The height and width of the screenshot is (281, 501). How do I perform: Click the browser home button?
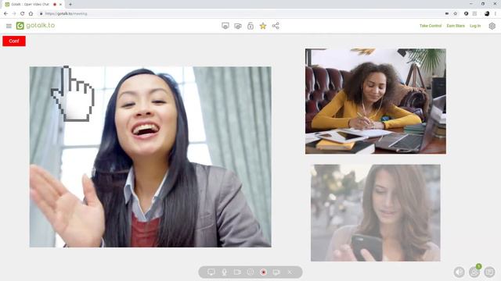(31, 14)
